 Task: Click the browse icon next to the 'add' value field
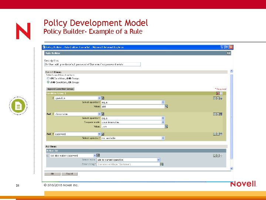pyautogui.click(x=166, y=106)
